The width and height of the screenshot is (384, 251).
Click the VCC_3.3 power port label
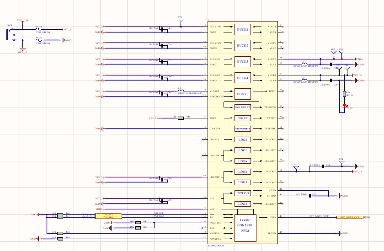[x=357, y=75]
